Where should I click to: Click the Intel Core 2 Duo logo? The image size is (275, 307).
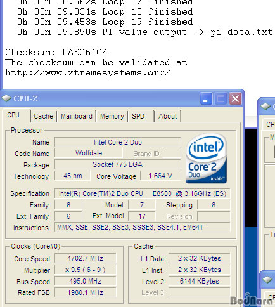(x=206, y=158)
